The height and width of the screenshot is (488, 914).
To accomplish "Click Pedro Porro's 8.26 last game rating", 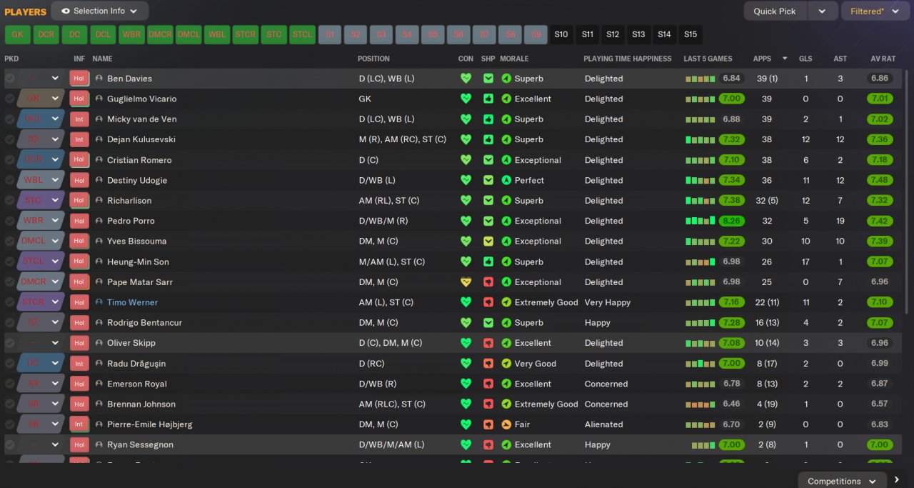I will 732,221.
